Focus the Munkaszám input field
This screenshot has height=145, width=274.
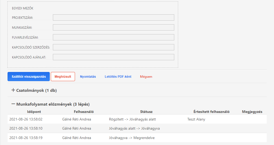(x=114, y=27)
